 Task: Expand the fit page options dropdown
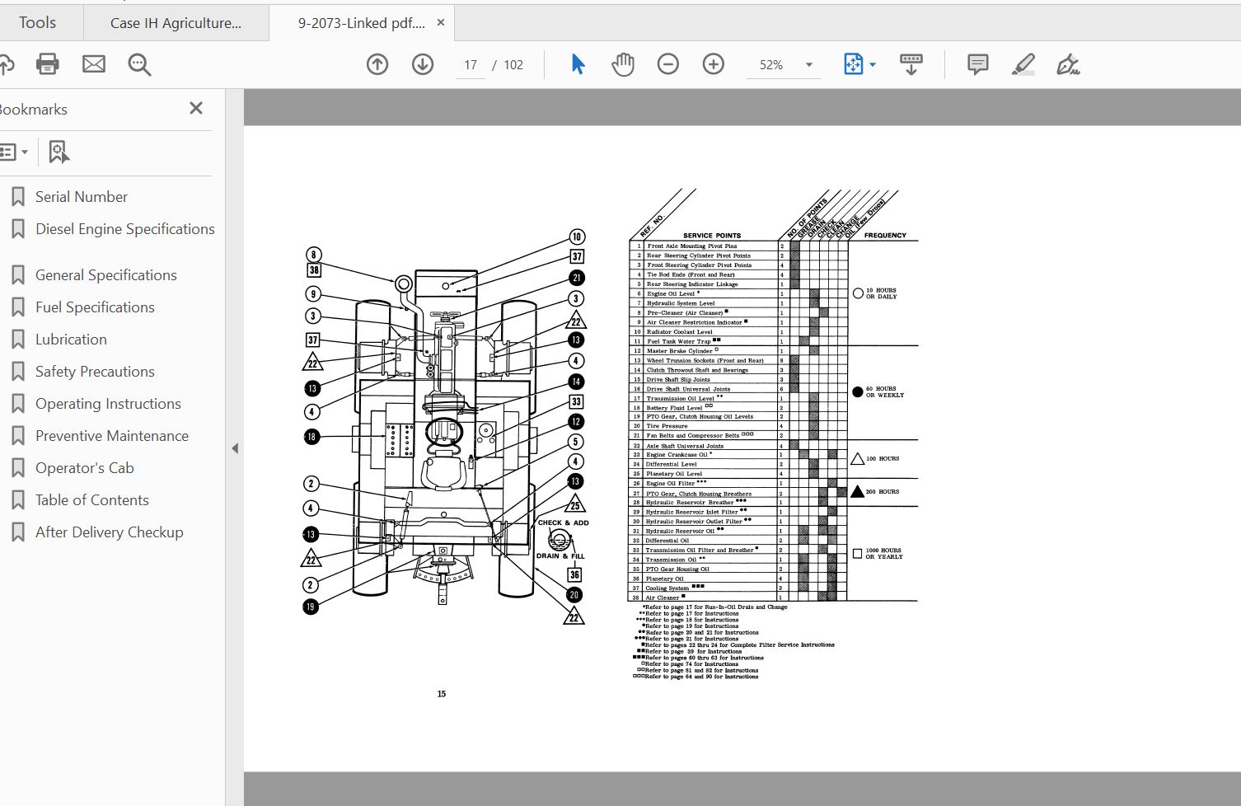click(873, 65)
